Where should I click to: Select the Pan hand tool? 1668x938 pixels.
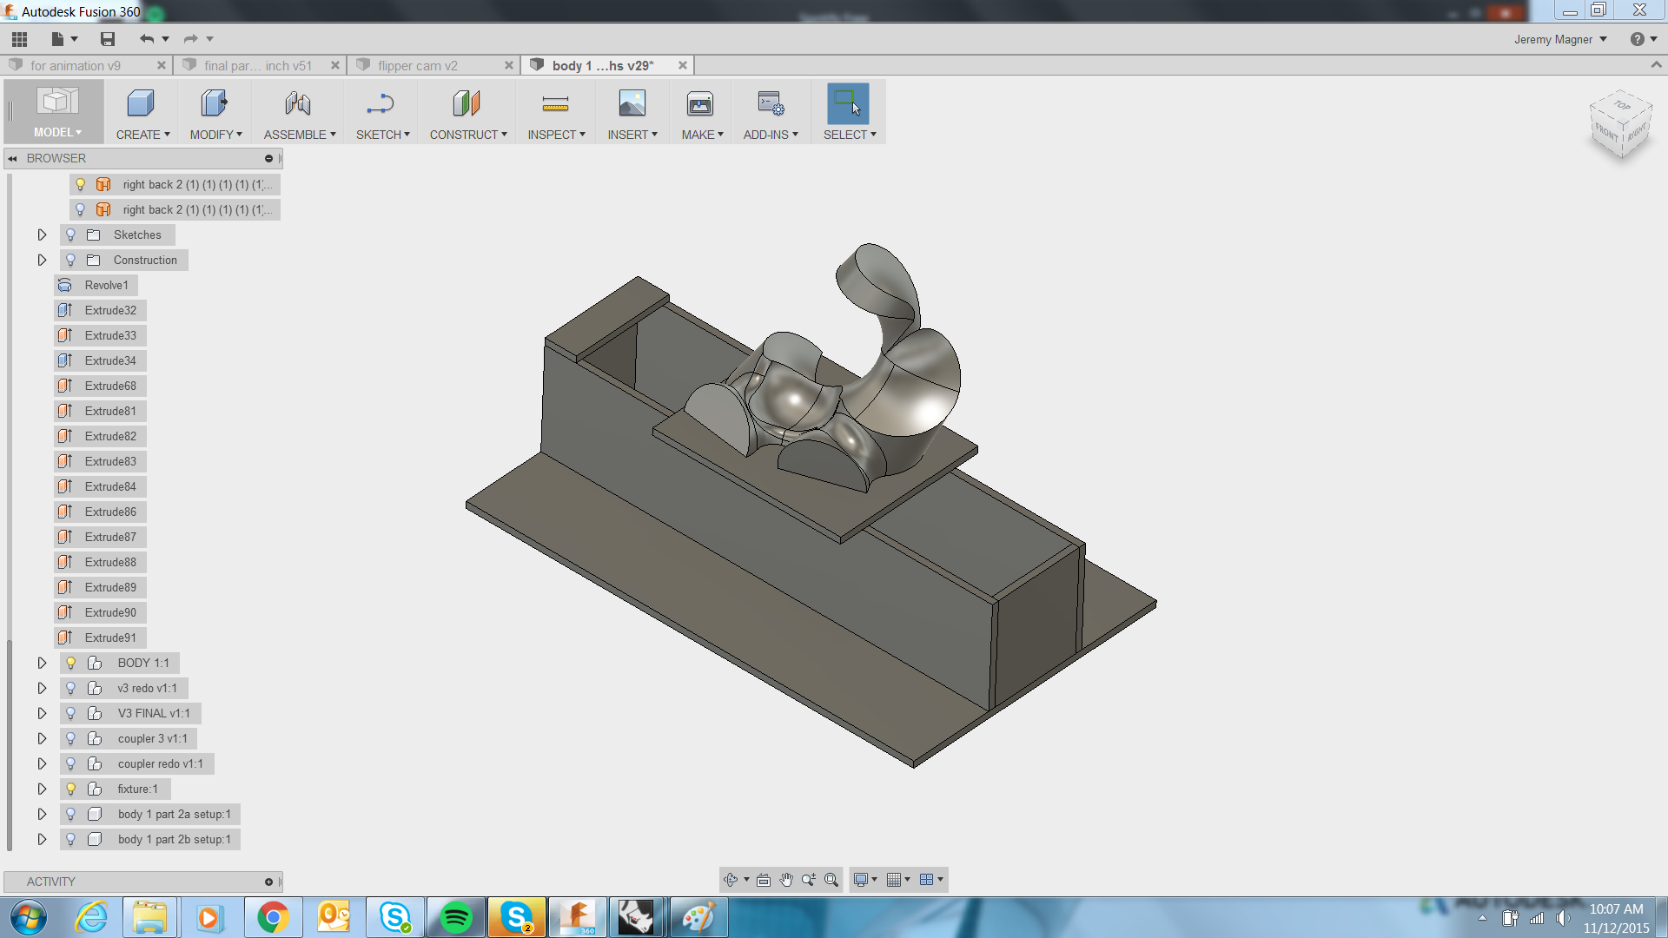click(786, 880)
